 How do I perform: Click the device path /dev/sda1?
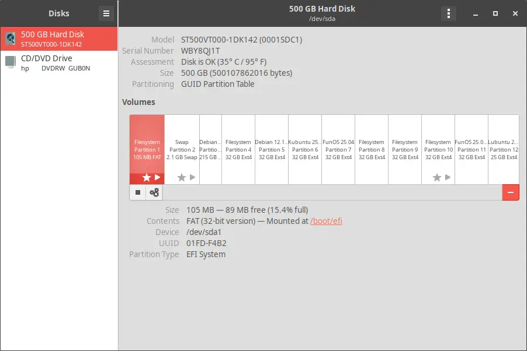(204, 232)
